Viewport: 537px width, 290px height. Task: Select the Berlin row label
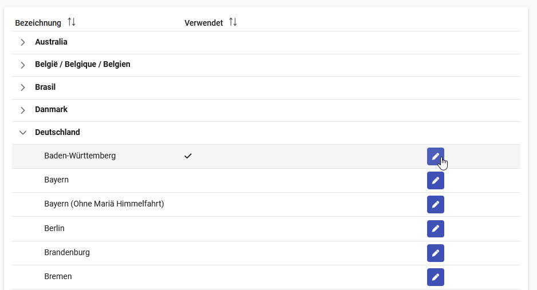point(54,228)
